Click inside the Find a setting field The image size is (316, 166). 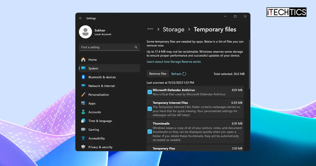point(108,47)
